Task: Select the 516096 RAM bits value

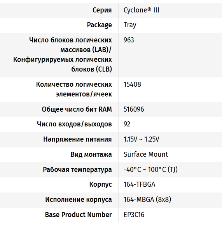Action: click(x=134, y=109)
